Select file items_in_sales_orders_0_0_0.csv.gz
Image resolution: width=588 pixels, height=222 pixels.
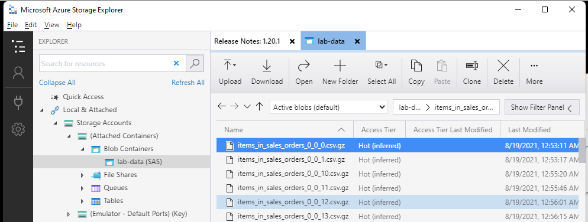click(398, 146)
